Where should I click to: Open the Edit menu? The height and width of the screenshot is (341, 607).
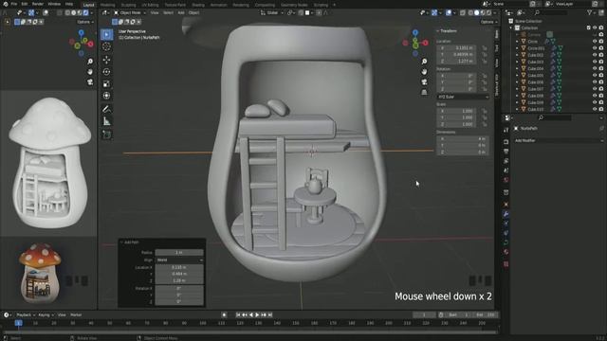point(25,4)
